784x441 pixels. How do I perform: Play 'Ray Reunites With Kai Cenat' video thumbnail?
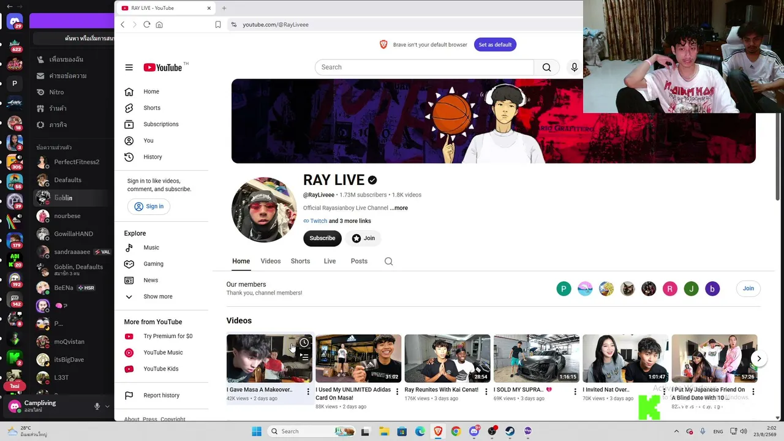point(447,358)
